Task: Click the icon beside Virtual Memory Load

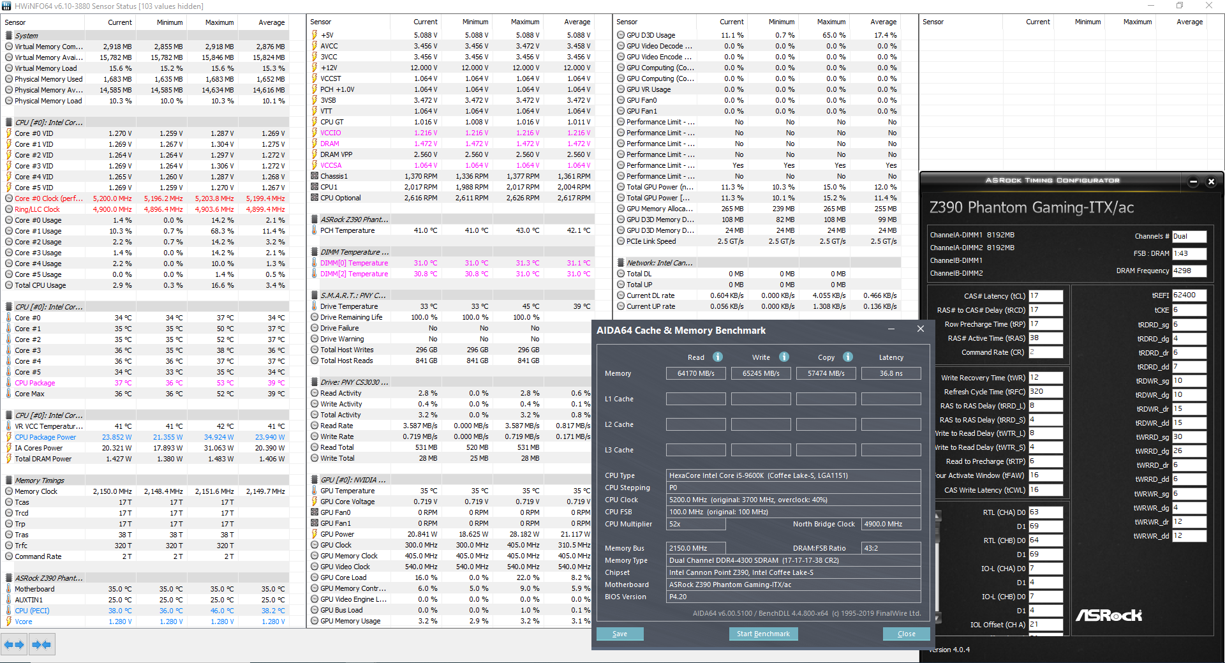Action: tap(9, 68)
